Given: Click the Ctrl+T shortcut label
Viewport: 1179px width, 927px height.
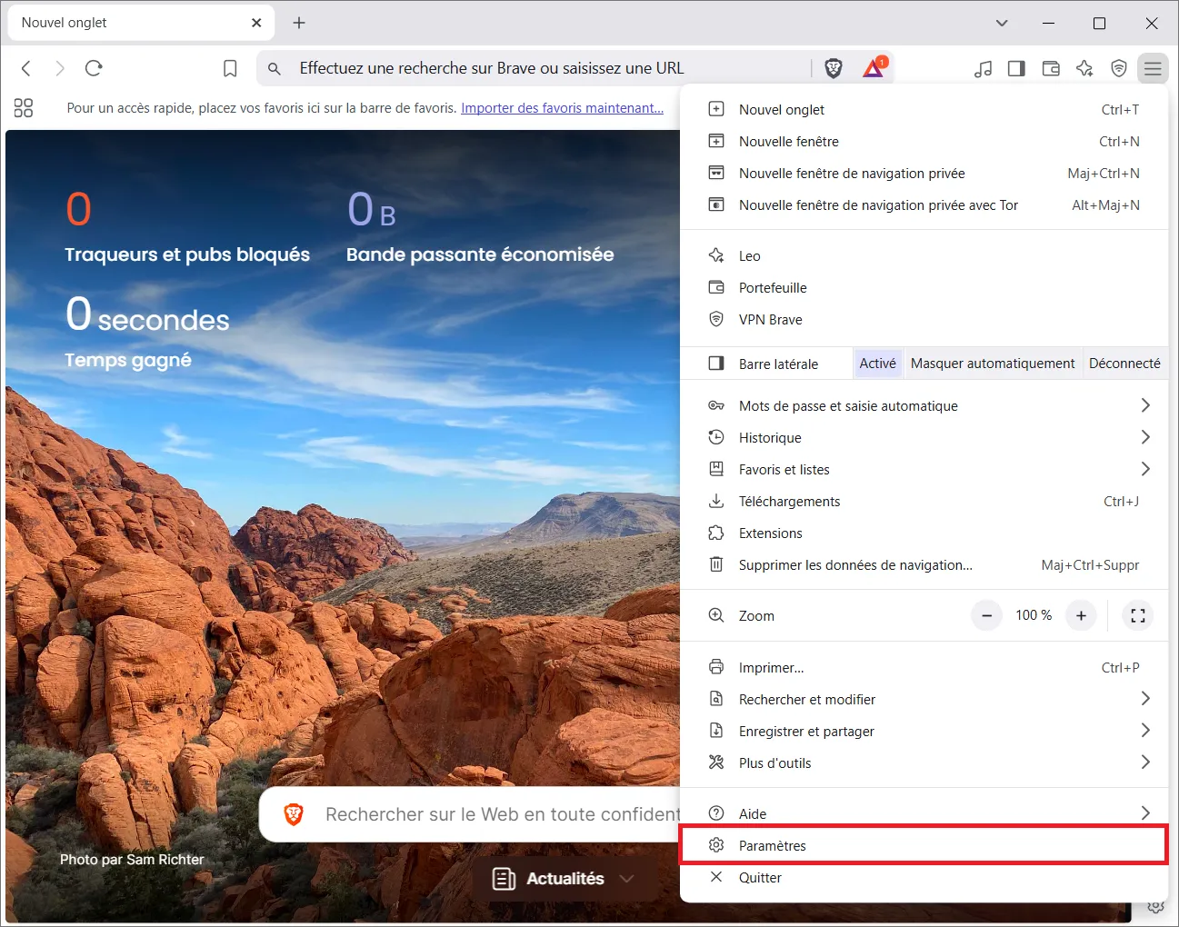Looking at the screenshot, I should [1120, 109].
